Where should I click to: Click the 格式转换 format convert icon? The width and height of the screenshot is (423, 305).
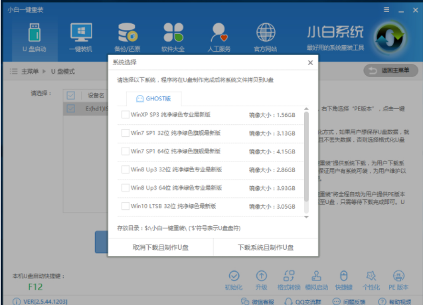[288, 276]
